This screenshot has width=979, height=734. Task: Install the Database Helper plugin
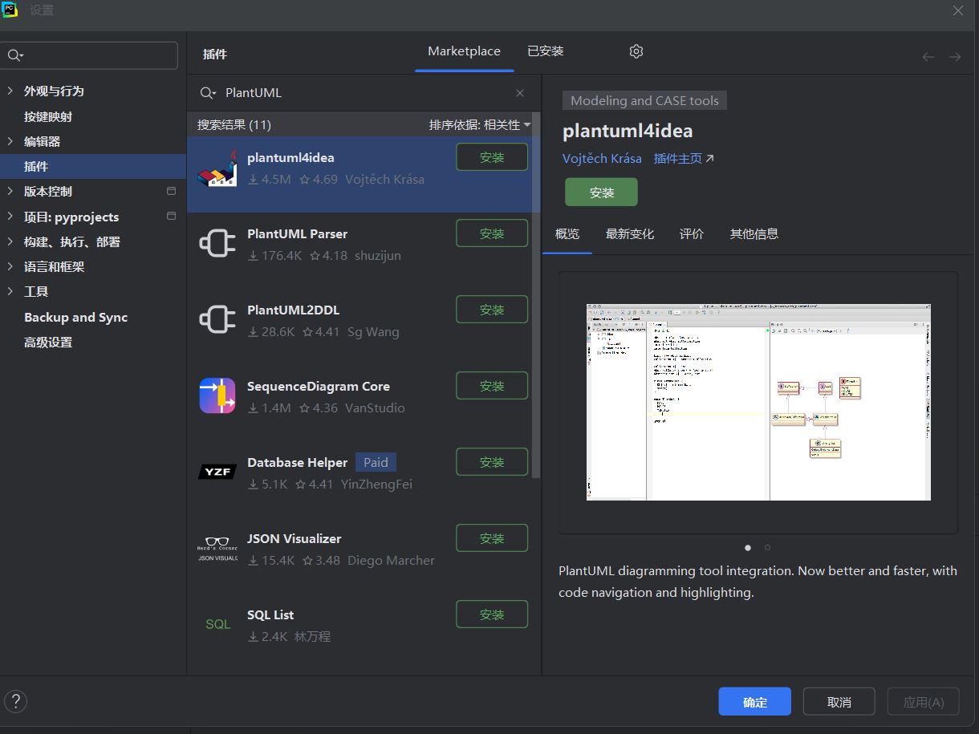point(492,462)
